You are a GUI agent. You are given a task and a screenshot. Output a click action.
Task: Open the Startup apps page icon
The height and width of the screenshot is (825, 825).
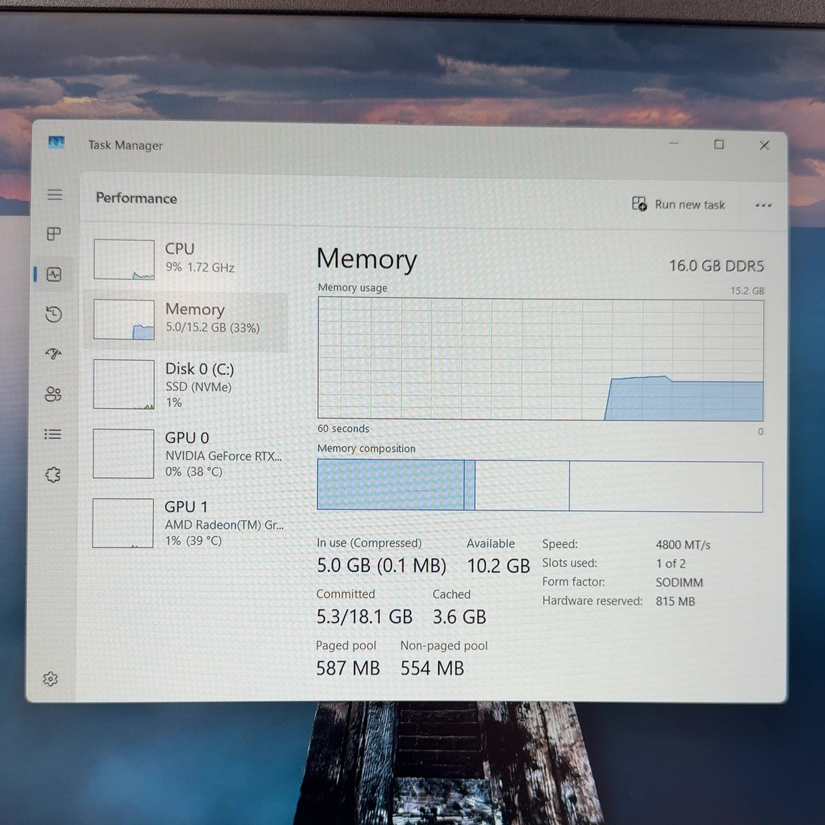[x=54, y=354]
